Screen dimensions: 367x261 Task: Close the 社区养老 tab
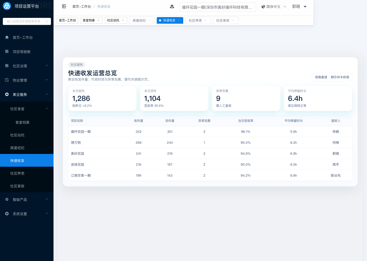[205, 20]
